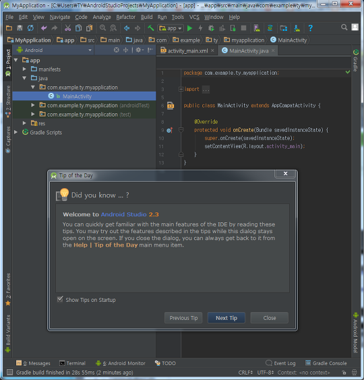Screen dimensions: 364x380
Task: Open the Terminal tool window
Action: point(72,363)
